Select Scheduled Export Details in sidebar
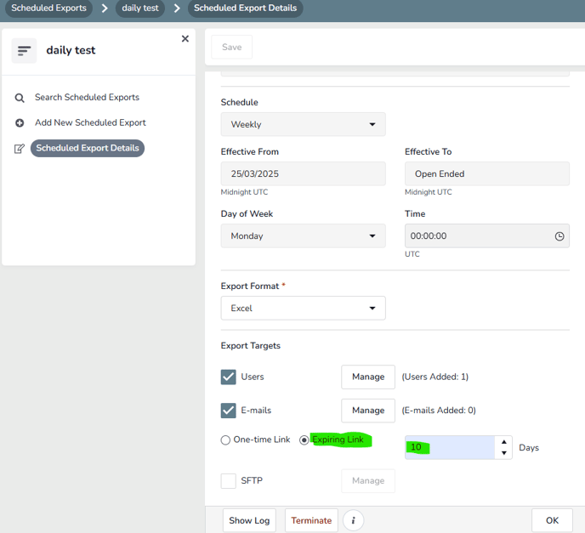The height and width of the screenshot is (533, 585). pos(88,148)
